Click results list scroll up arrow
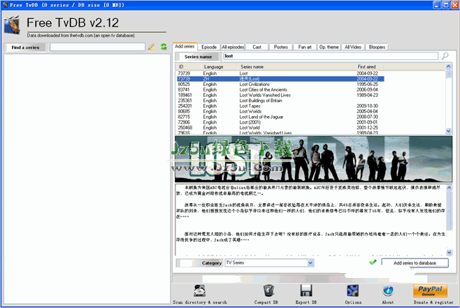 pyautogui.click(x=448, y=66)
